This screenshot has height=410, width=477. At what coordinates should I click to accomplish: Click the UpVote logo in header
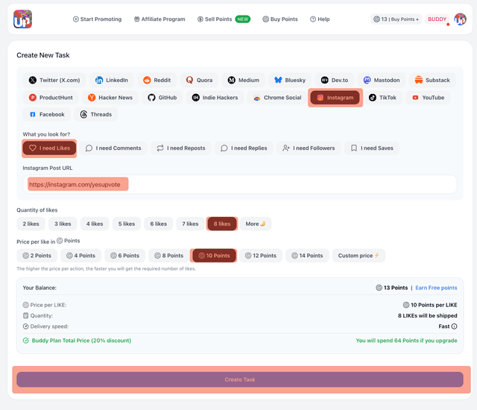click(22, 19)
